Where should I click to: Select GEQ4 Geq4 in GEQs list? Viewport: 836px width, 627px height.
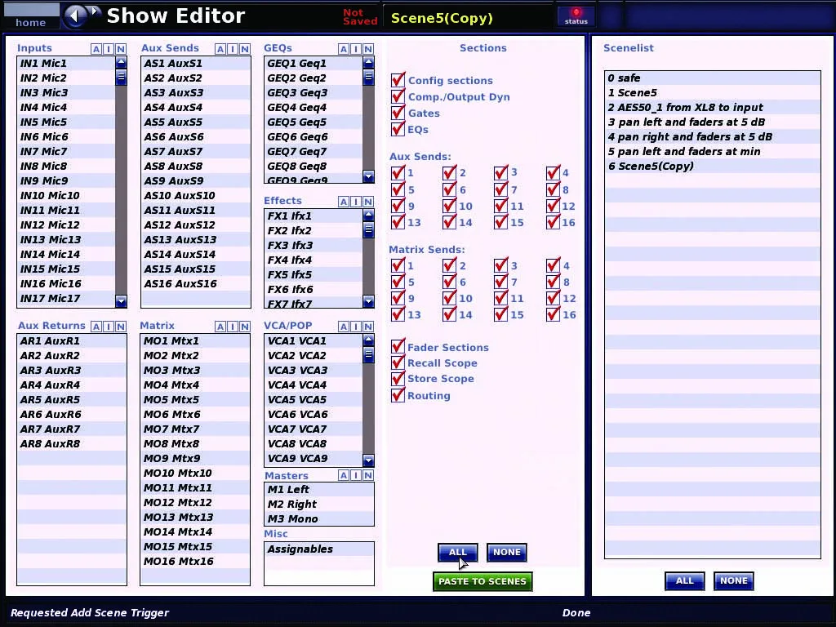pos(313,107)
